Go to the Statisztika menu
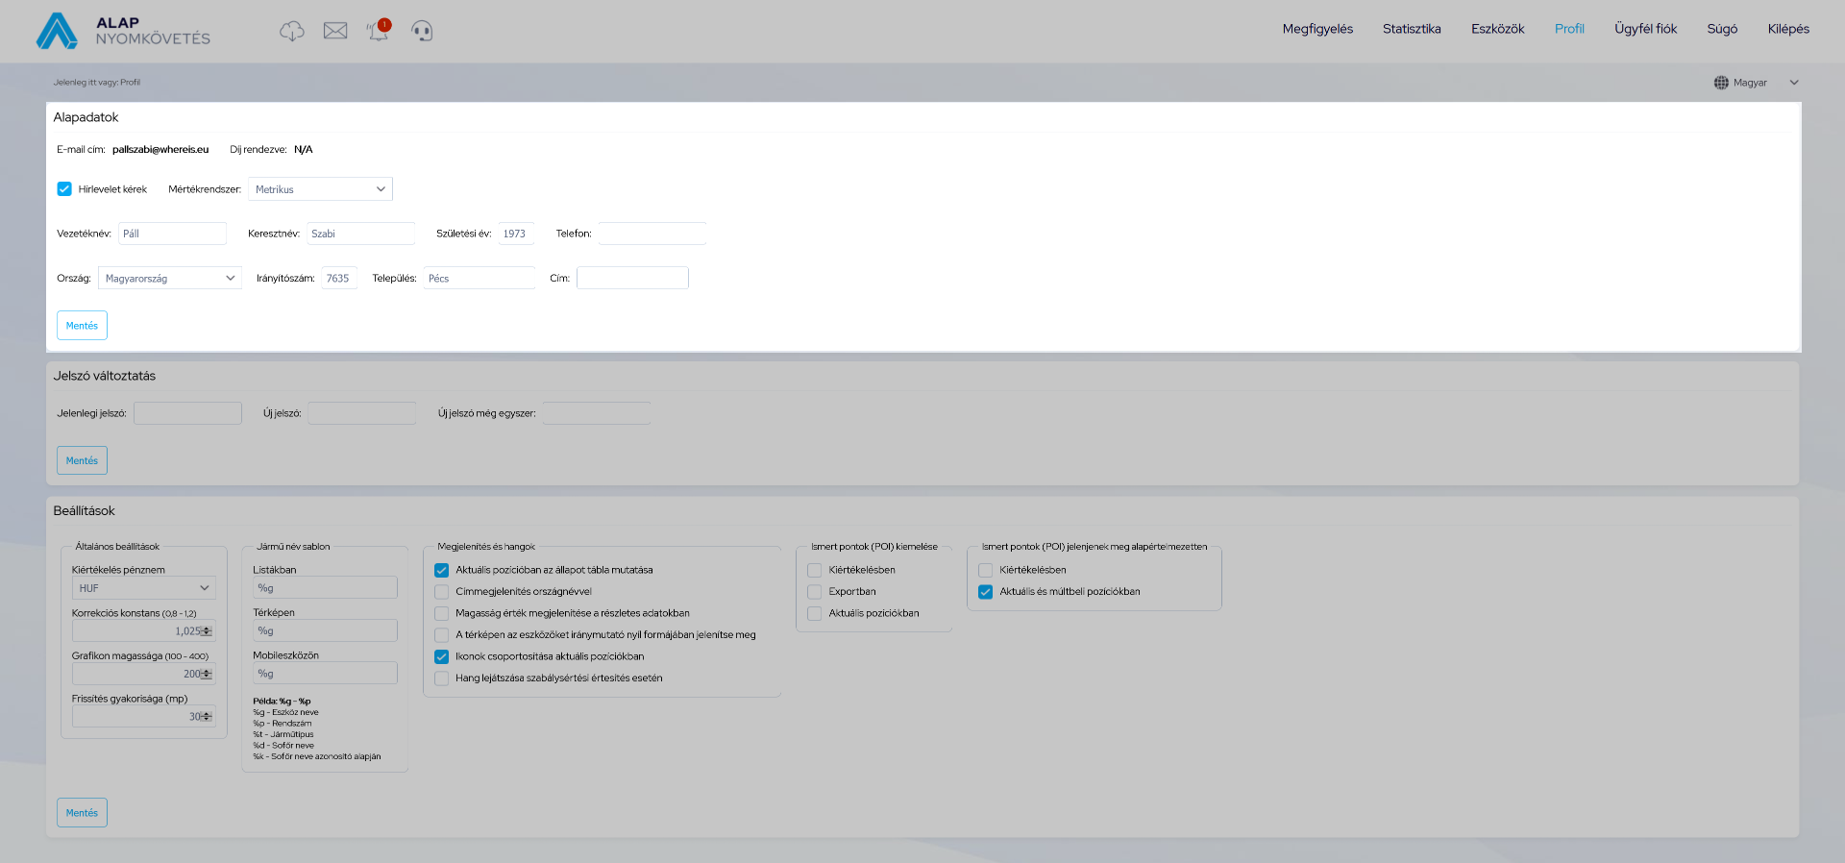Screen dimensions: 1845x863 coord(1411,29)
